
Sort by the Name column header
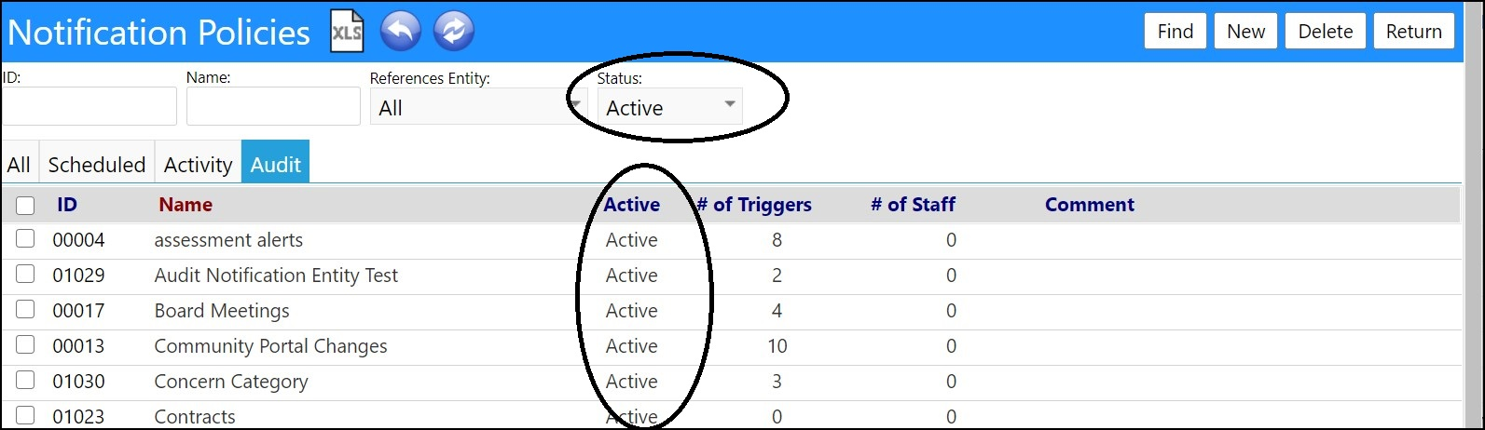point(186,205)
